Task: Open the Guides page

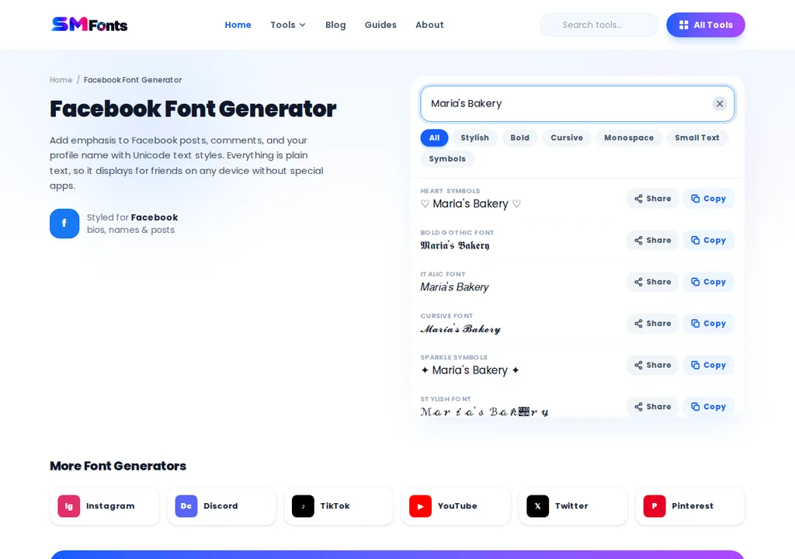Action: point(380,25)
